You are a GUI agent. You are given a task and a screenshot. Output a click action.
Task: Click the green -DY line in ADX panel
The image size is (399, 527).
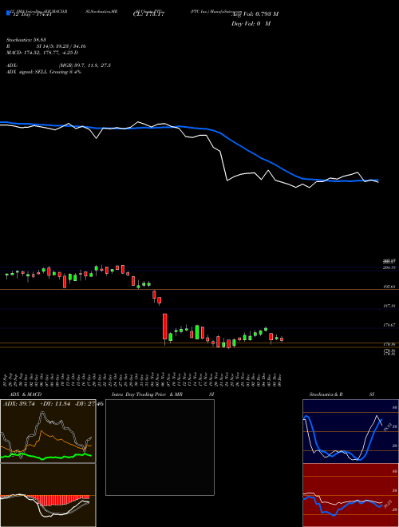(x=47, y=457)
